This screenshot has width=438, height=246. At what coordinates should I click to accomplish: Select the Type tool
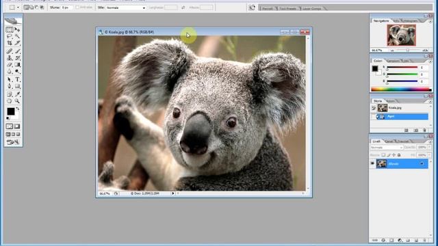[17, 80]
